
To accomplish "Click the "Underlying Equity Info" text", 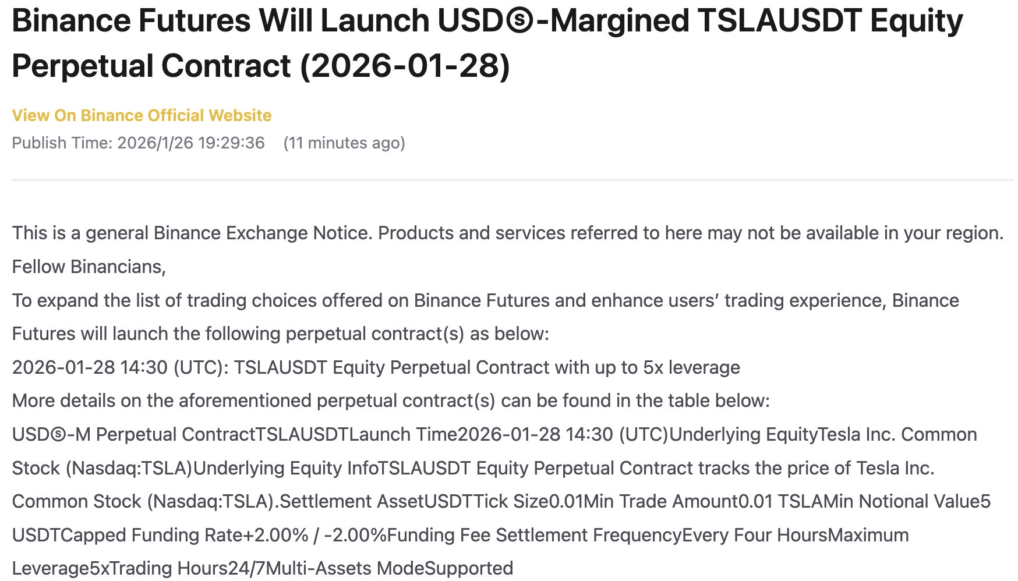I will (x=285, y=468).
